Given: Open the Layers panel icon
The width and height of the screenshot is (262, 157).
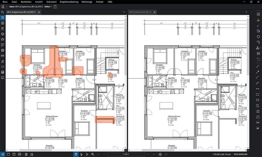Looking at the screenshot, I should point(2,34).
